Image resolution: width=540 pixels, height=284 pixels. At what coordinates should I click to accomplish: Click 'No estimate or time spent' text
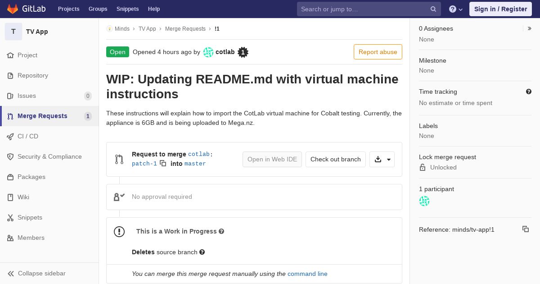tap(455, 103)
